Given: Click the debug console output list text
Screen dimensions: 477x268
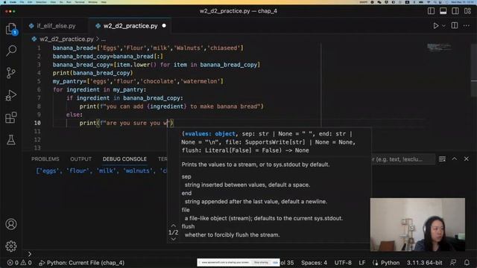Looking at the screenshot, I should point(101,170).
